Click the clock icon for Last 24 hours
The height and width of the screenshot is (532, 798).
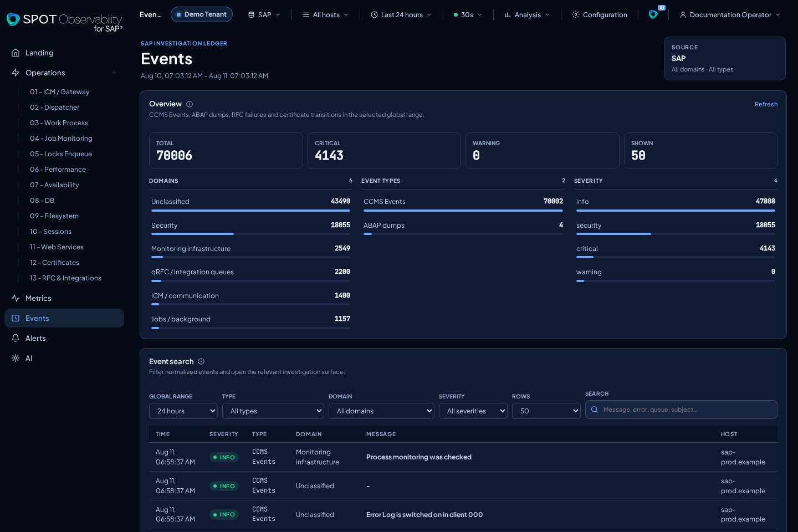pos(374,14)
